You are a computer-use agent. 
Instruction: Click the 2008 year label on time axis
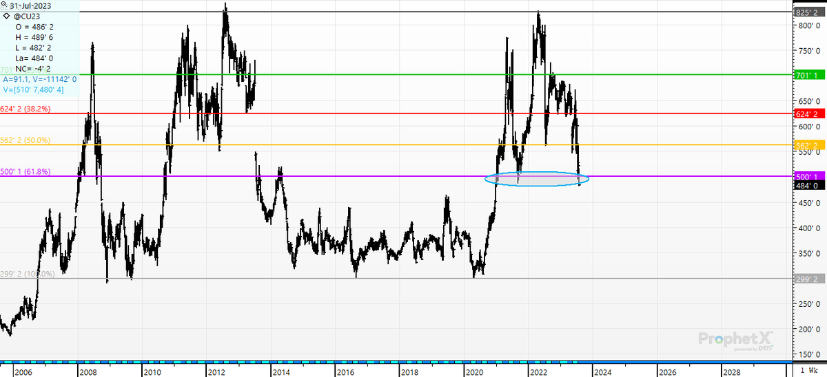[x=88, y=371]
